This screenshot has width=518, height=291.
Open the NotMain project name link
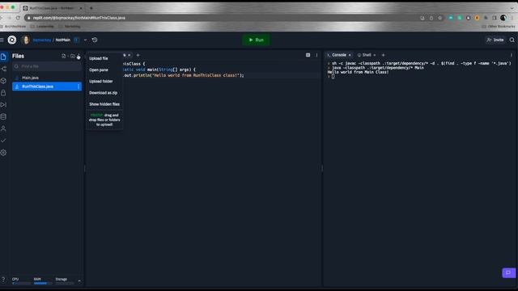[x=63, y=40]
